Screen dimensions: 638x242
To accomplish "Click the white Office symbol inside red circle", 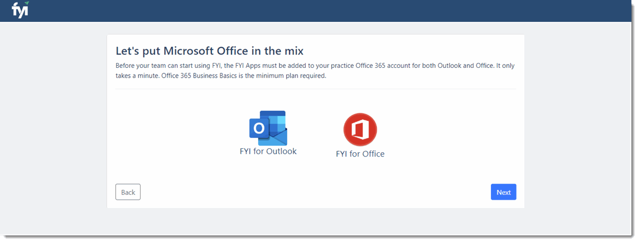I will pos(360,130).
